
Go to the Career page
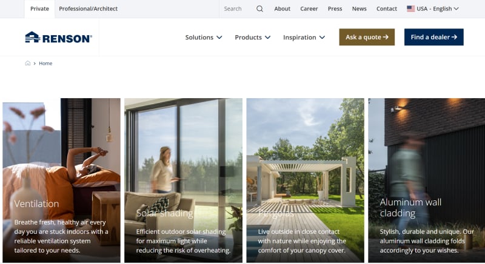(309, 8)
